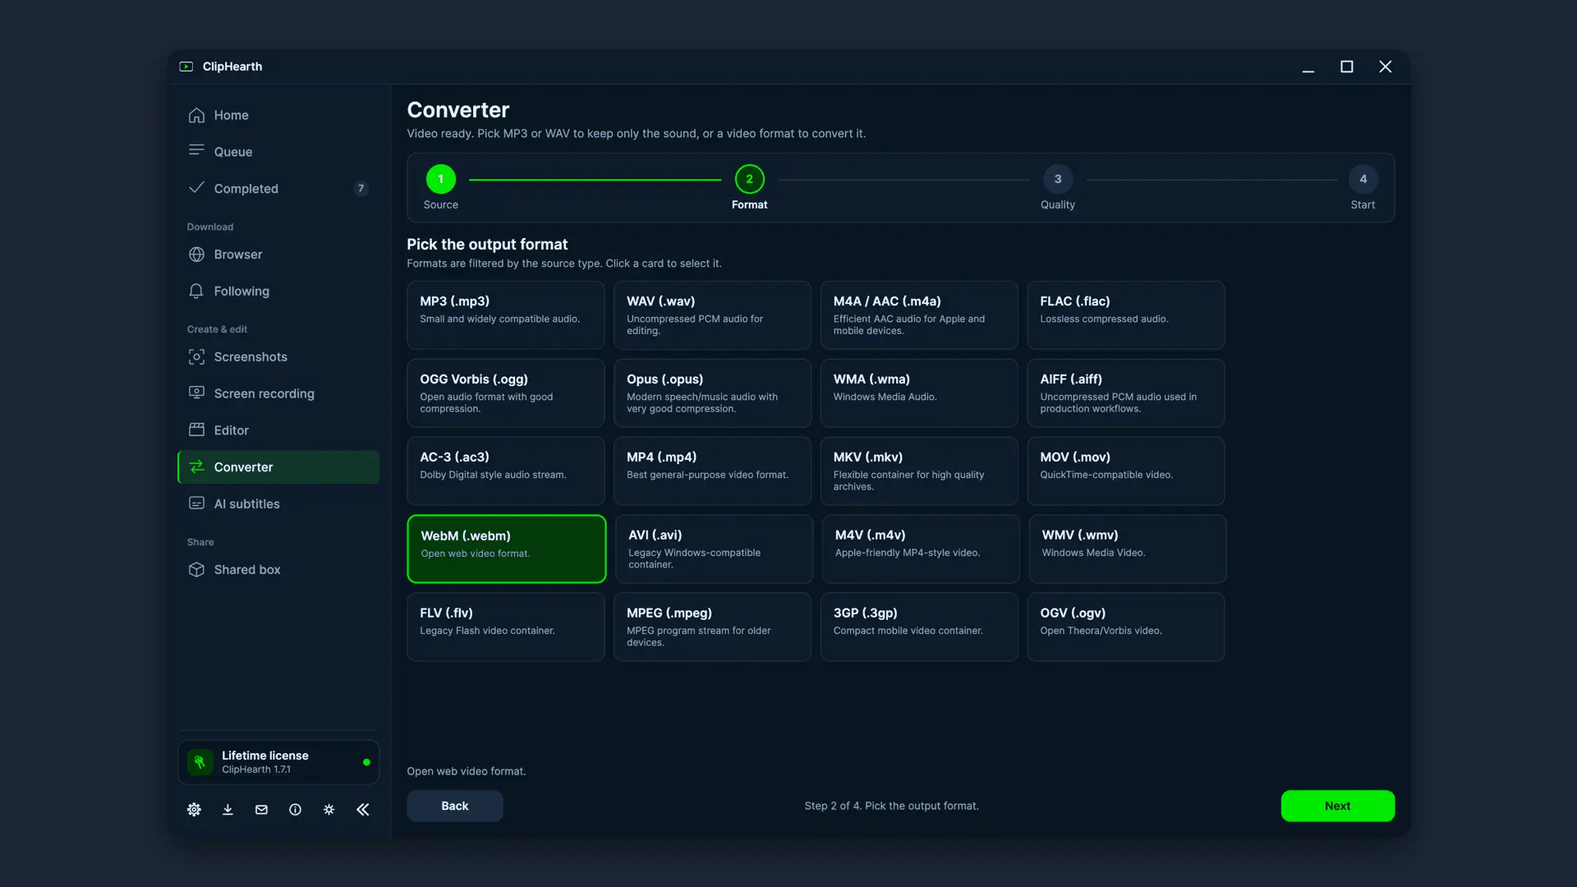Click the ClipHearth app logo icon
Image resolution: width=1577 pixels, height=887 pixels.
pos(186,67)
